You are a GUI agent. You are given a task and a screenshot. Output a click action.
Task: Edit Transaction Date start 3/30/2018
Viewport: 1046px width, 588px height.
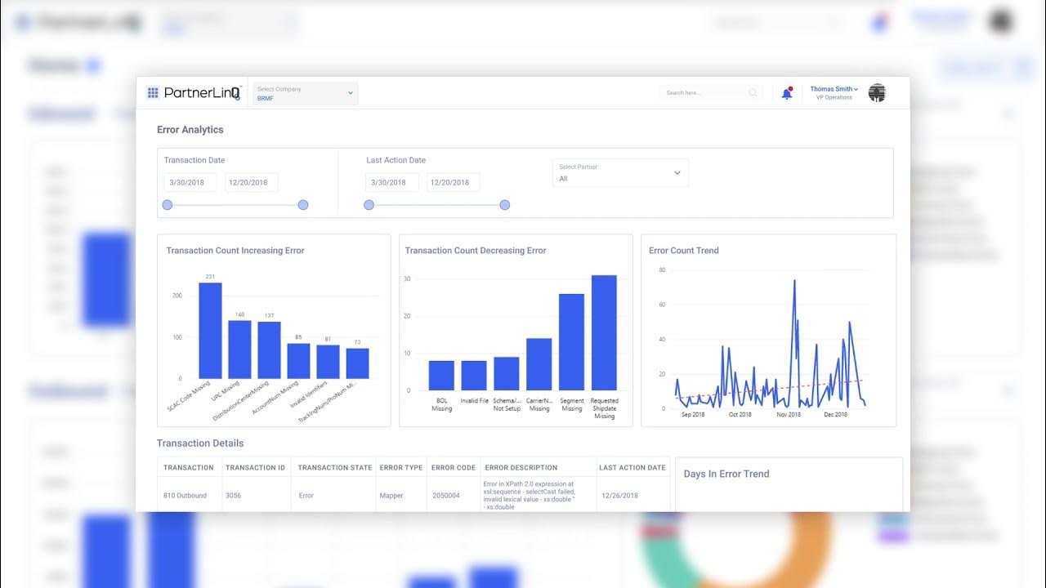pos(190,182)
